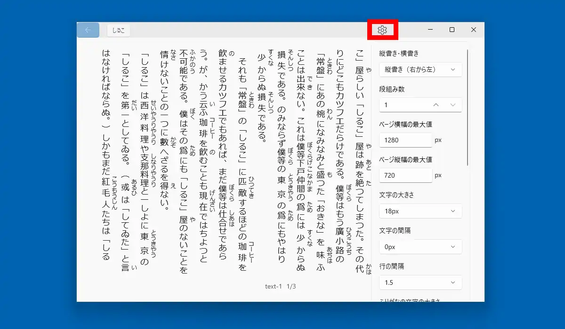Image resolution: width=565 pixels, height=329 pixels.
Task: Close the reader window
Action: (474, 30)
